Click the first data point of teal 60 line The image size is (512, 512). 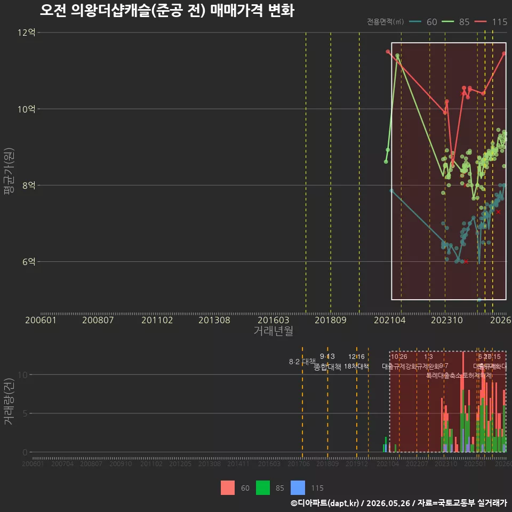391,190
